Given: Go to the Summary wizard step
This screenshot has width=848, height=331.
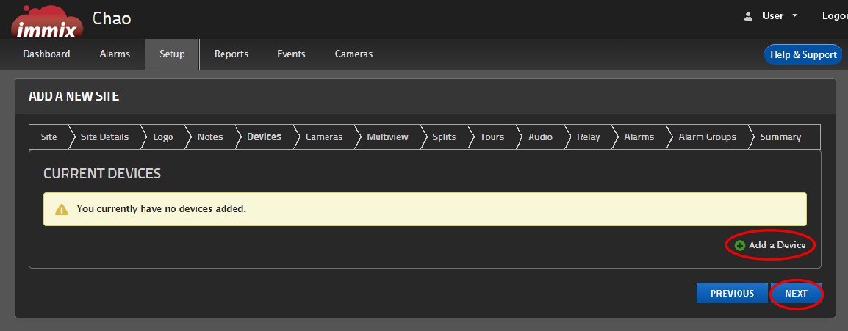Looking at the screenshot, I should (780, 137).
